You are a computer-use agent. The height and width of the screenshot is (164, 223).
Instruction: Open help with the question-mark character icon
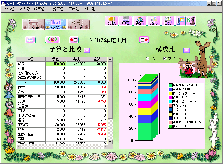tap(191, 21)
